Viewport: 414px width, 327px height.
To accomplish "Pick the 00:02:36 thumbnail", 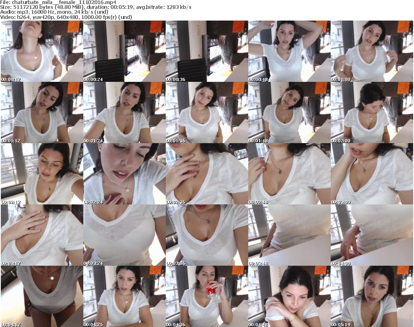I will click(207, 174).
